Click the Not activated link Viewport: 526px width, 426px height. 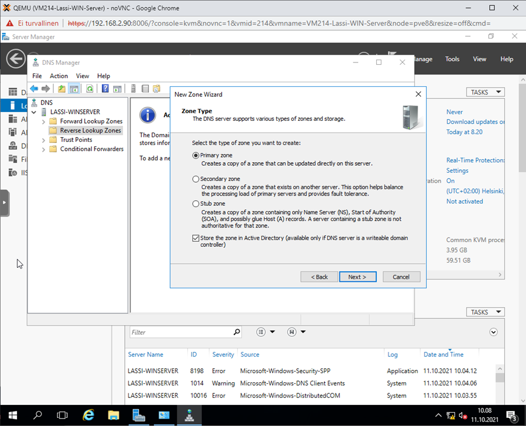point(465,201)
